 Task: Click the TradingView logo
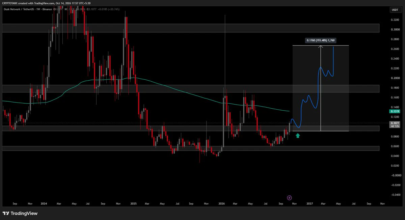tap(20, 213)
